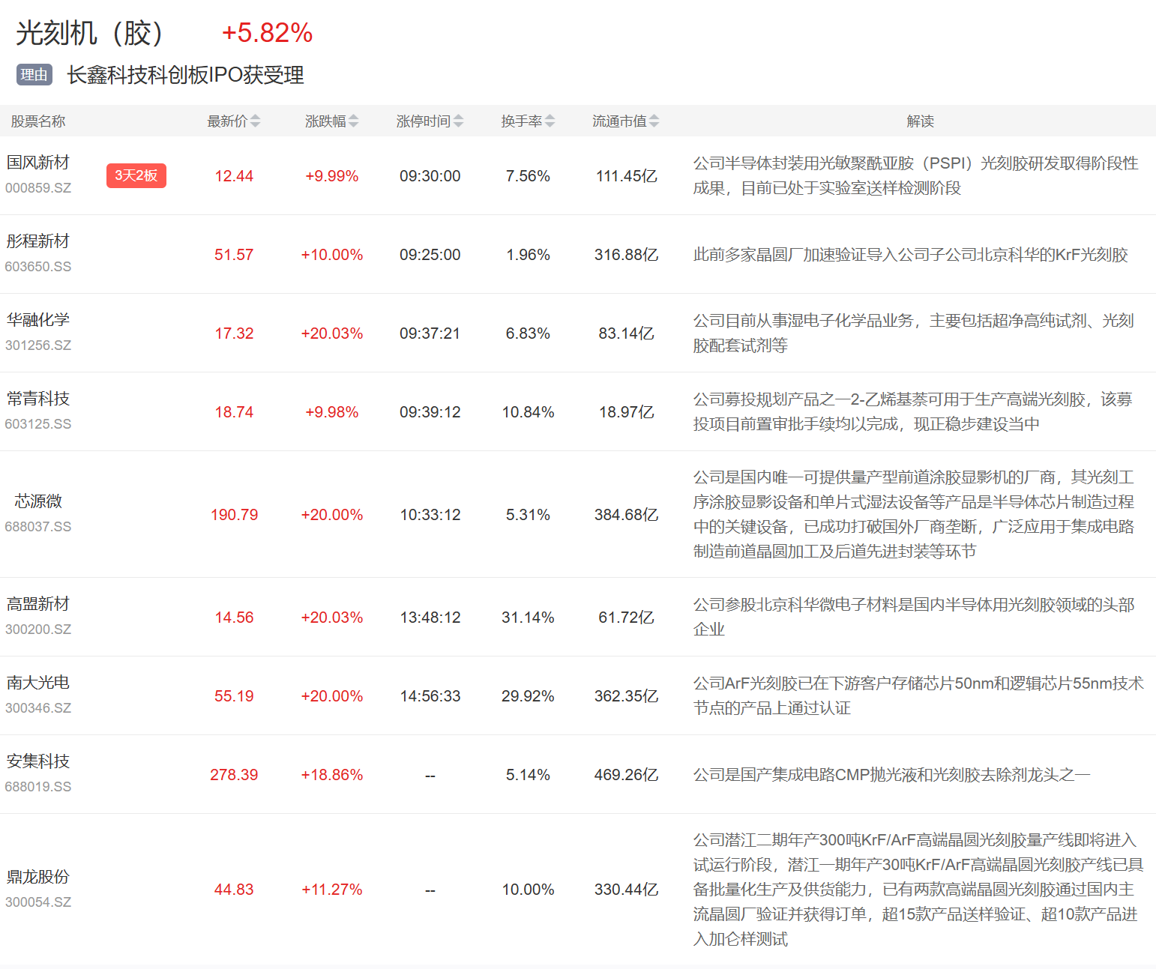This screenshot has height=969, width=1156.
Task: Click on the 芯源微 stock name
Action: pos(38,501)
